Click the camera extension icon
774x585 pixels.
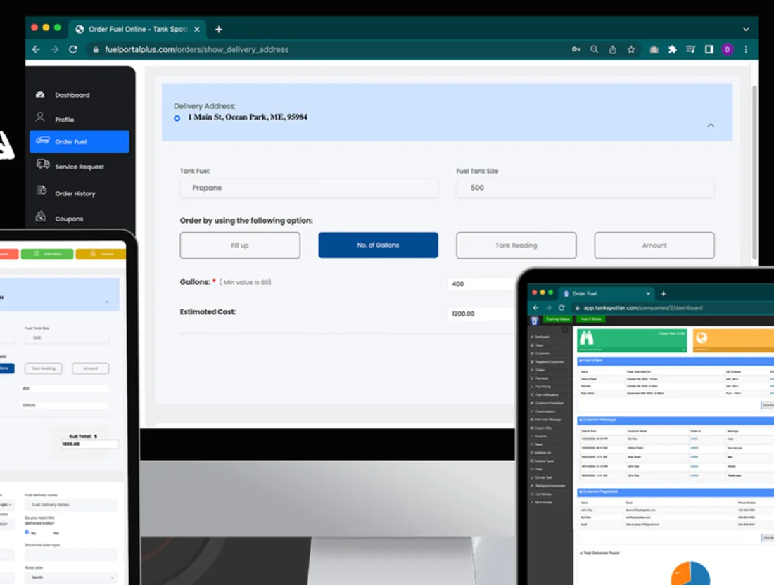click(x=654, y=49)
